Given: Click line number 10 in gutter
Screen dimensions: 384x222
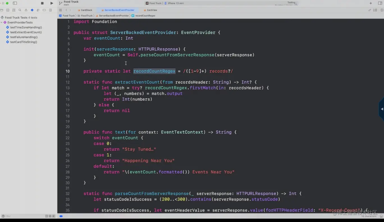Looking at the screenshot, I should point(68,71).
